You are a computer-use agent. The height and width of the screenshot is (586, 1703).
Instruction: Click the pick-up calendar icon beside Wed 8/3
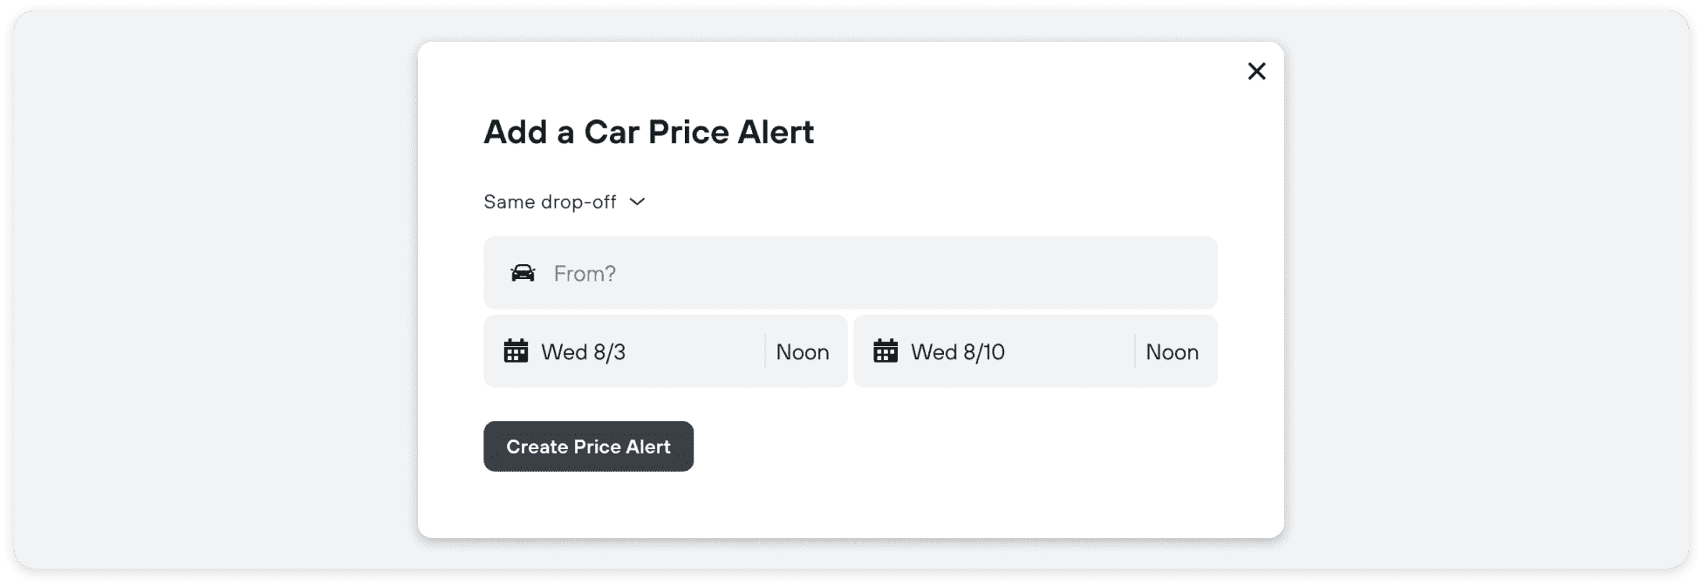516,351
